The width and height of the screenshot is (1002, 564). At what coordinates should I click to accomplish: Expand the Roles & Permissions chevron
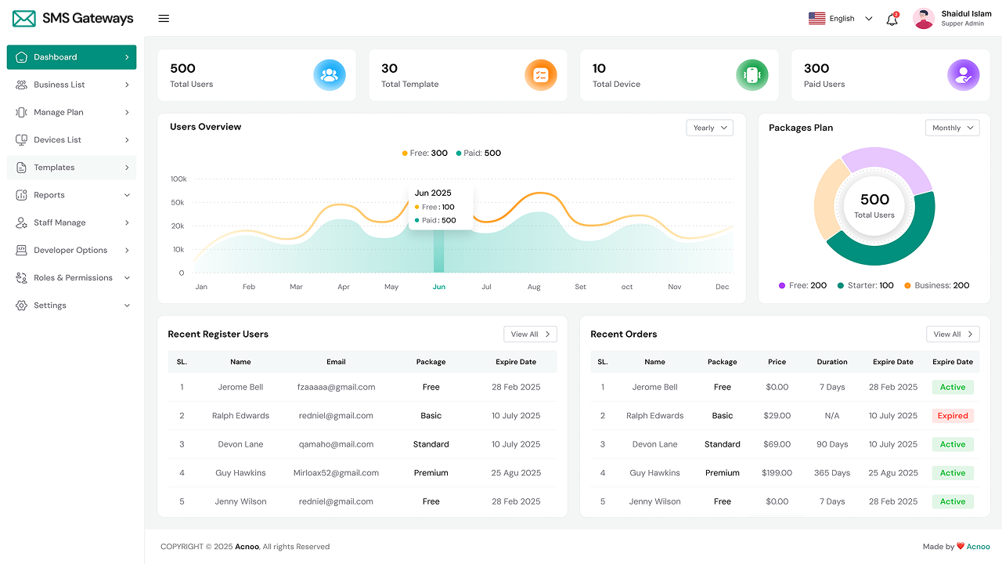coord(127,278)
